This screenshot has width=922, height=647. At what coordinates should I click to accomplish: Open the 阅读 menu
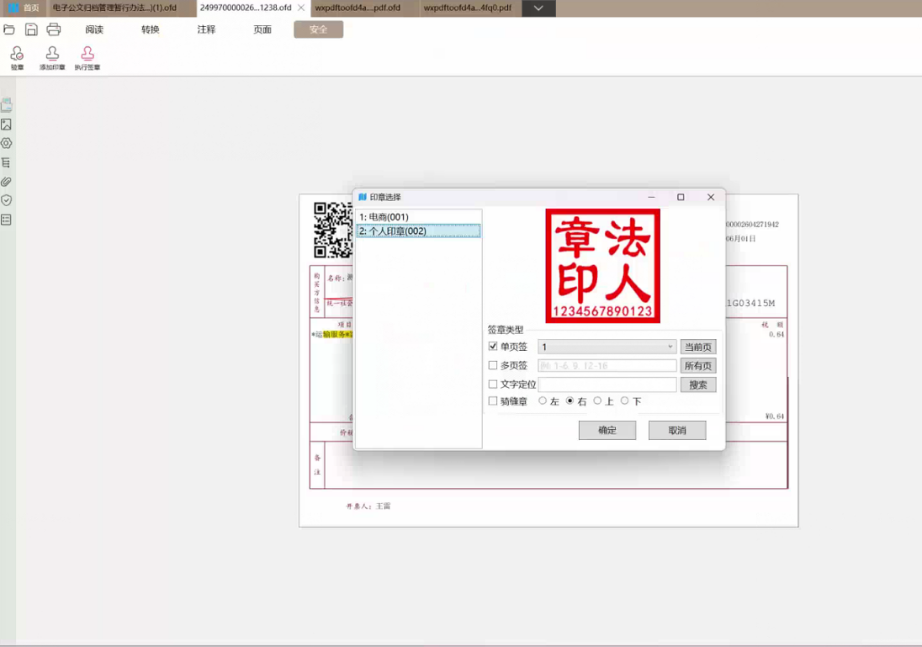tap(94, 29)
